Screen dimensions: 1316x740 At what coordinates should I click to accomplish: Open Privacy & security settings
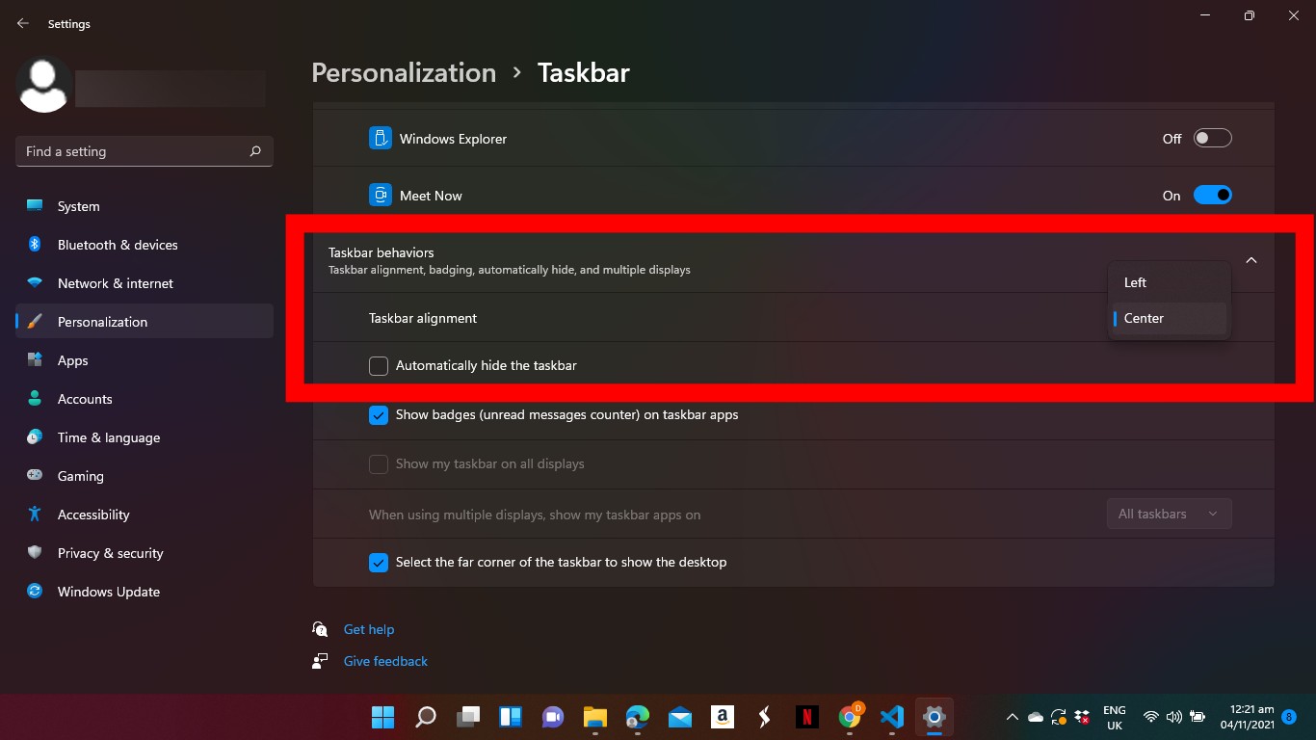145,553
